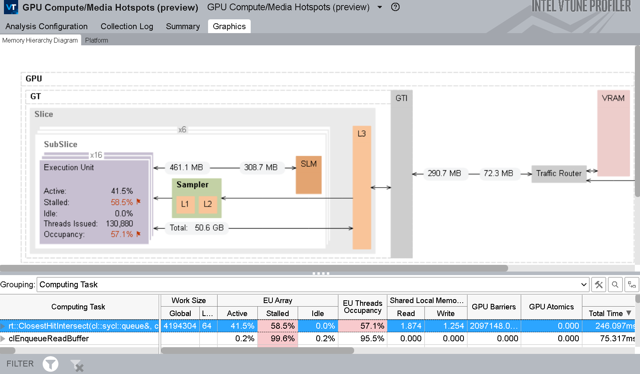This screenshot has width=640, height=374.
Task: Click the 246.097ms total time cell
Action: coord(608,326)
